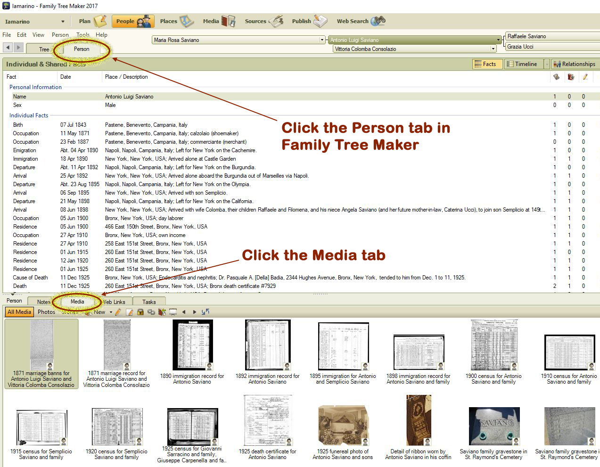Open the Publish workspace
The width and height of the screenshot is (600, 467).
[x=309, y=21]
